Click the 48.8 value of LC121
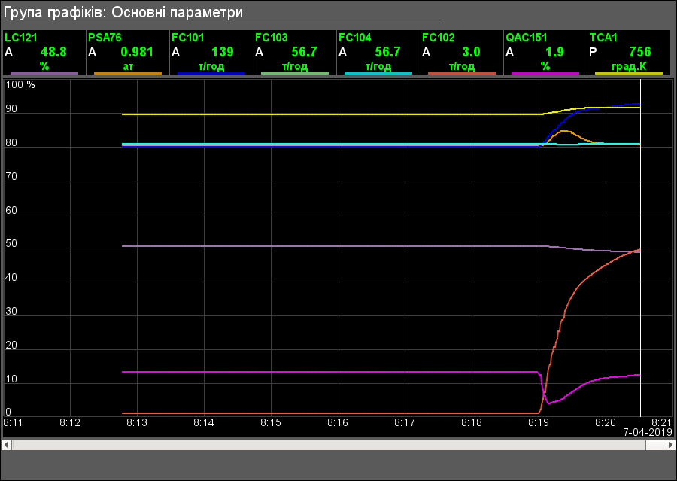The width and height of the screenshot is (677, 481). click(53, 52)
